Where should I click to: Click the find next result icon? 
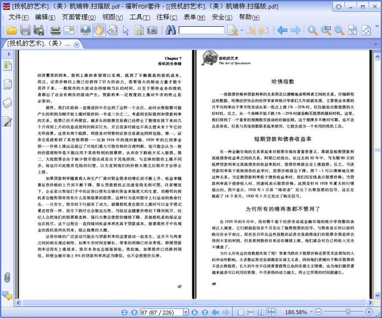(x=264, y=31)
